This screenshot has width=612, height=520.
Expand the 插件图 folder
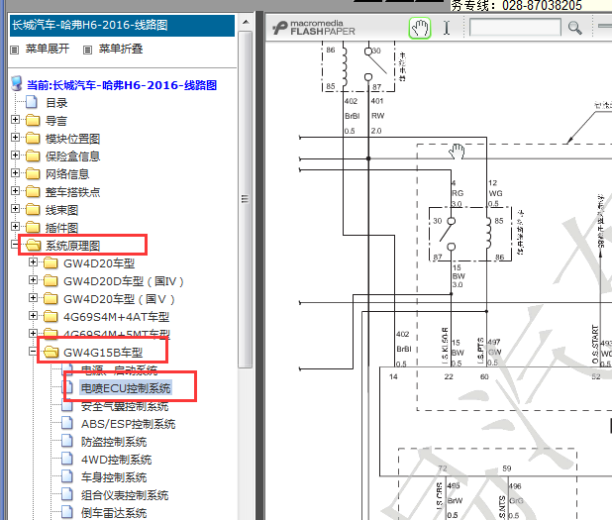pyautogui.click(x=15, y=227)
